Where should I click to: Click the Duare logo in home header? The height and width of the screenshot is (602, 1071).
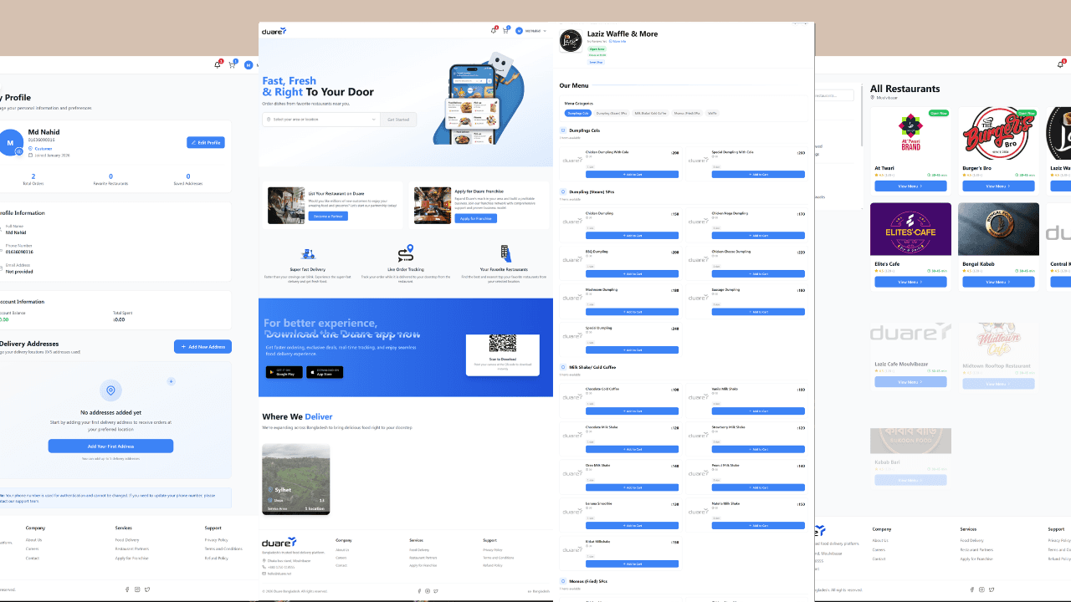(x=274, y=31)
